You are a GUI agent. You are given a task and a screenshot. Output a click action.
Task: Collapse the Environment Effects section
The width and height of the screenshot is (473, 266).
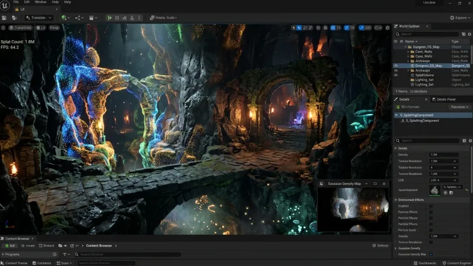396,200
